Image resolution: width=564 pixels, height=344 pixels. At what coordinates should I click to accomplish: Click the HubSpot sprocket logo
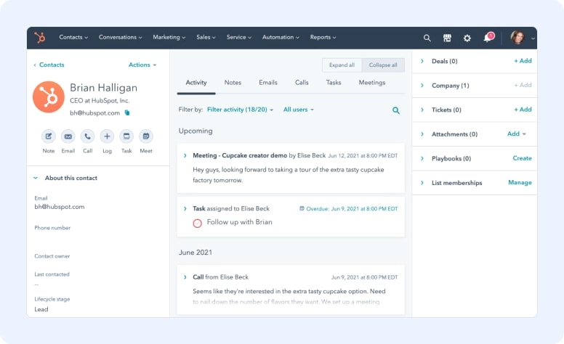[x=41, y=38]
